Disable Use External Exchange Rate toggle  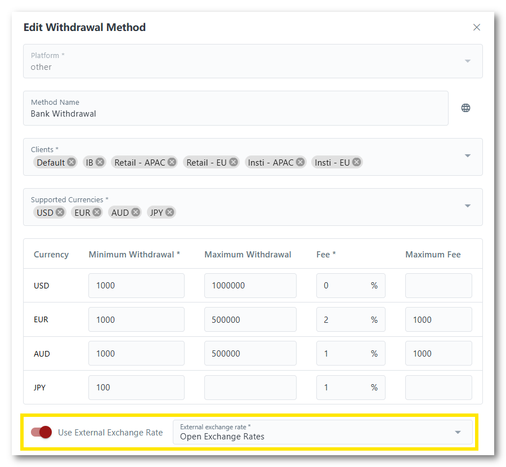point(42,432)
